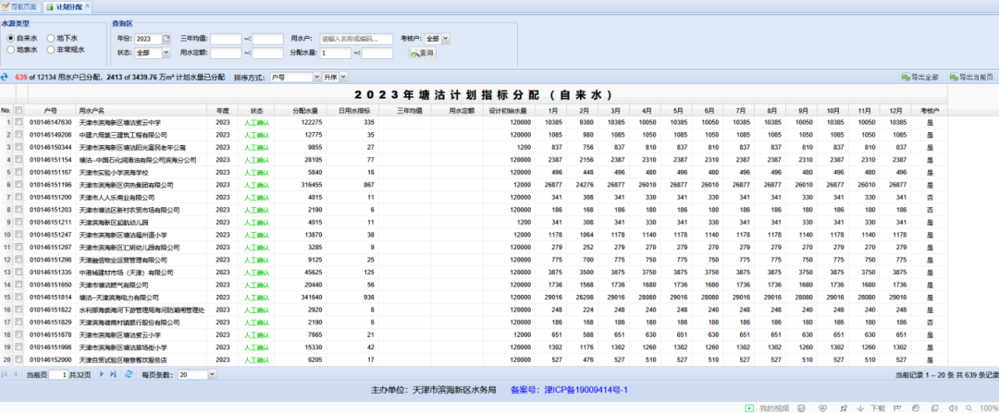Go to the next page arrow
Viewport: 999px width, 413px height.
pos(102,375)
